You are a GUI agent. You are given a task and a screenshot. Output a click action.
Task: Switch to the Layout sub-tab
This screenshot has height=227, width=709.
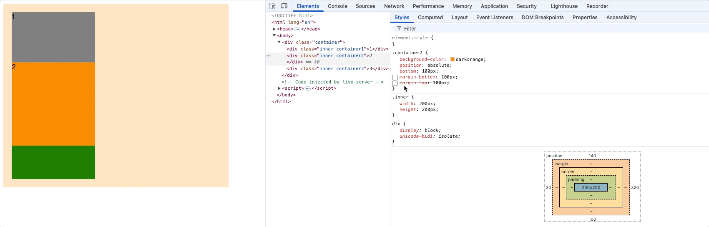[x=460, y=17]
